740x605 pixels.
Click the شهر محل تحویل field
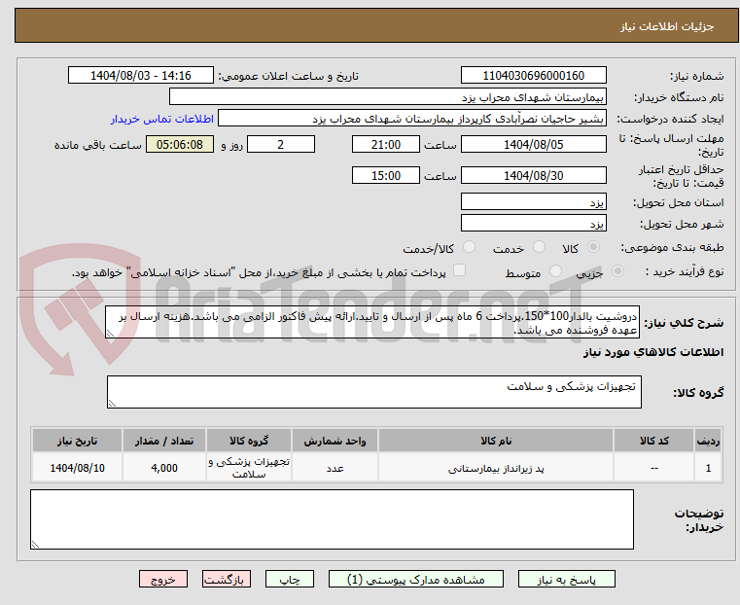[533, 223]
